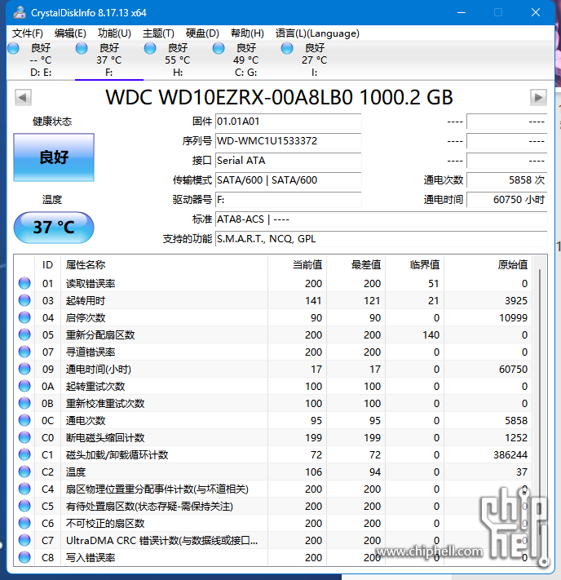
Task: Click status orb for attribute 09 通电时间
Action: click(x=24, y=369)
